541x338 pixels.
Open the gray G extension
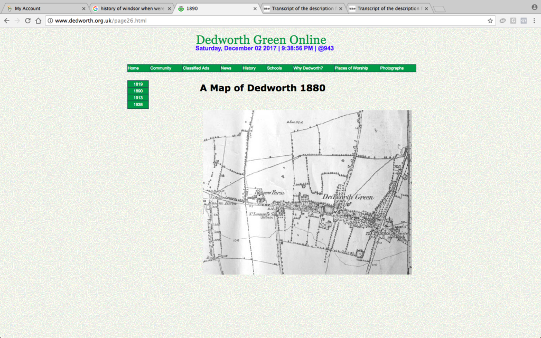(513, 21)
